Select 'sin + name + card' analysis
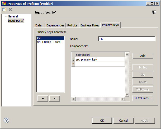 pos(49,42)
